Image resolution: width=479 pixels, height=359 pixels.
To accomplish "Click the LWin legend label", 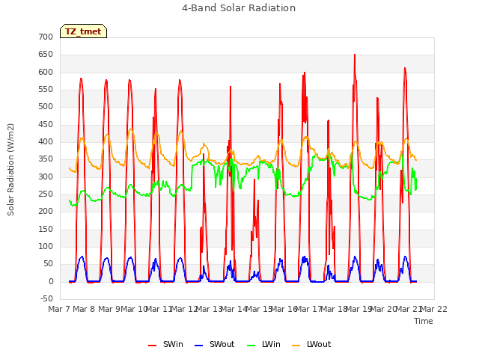I will 271,344.
